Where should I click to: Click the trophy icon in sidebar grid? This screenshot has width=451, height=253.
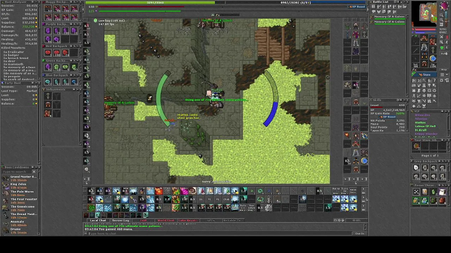(x=429, y=85)
